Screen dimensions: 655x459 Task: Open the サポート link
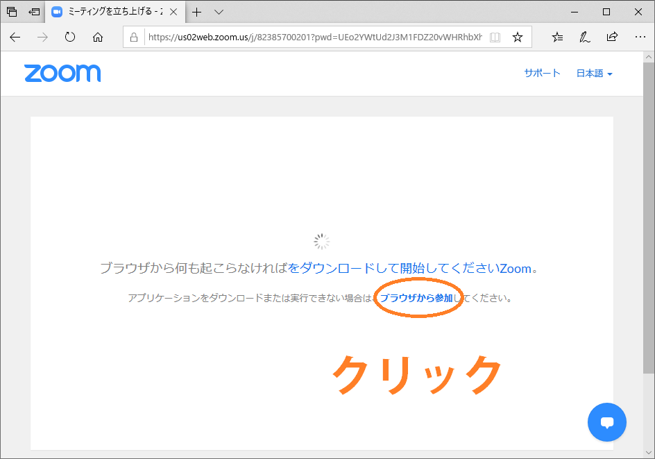(x=542, y=73)
